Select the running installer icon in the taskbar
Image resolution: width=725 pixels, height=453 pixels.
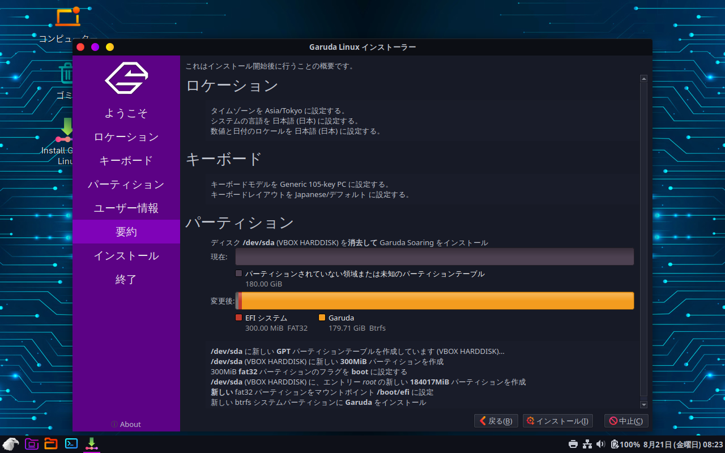(x=92, y=444)
